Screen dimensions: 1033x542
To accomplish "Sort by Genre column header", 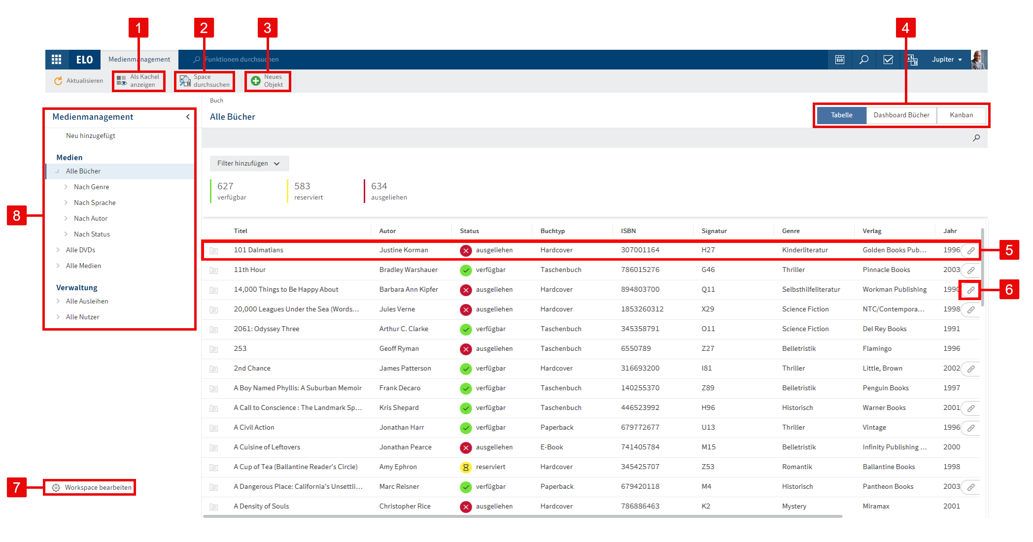I will tap(791, 231).
